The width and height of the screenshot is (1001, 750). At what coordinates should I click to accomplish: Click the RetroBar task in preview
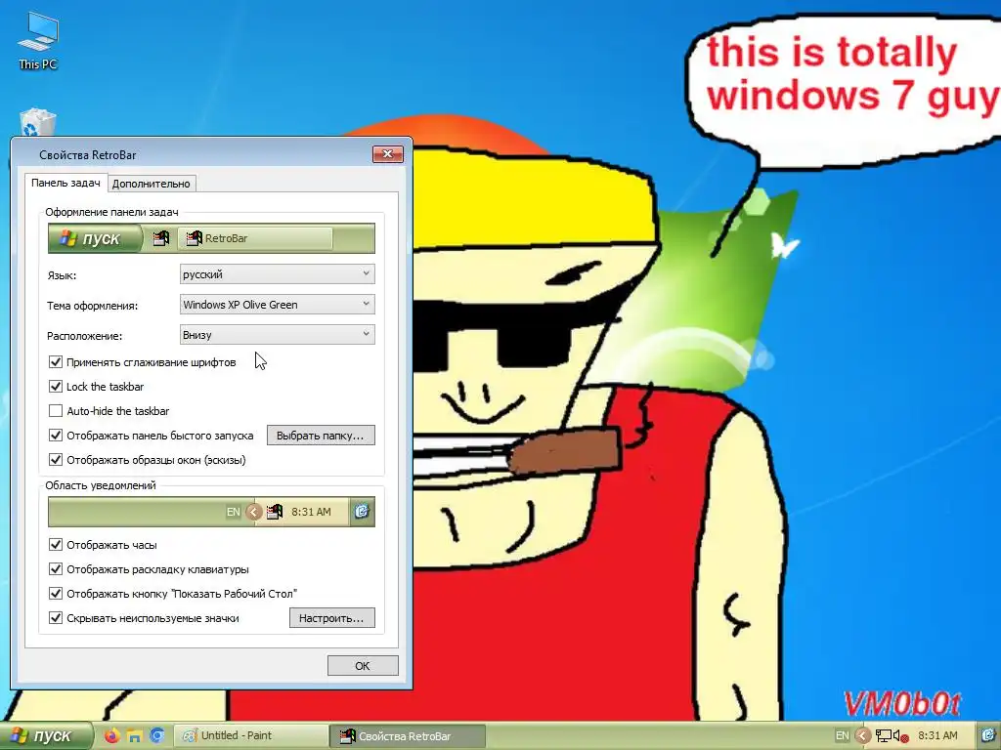tap(255, 238)
